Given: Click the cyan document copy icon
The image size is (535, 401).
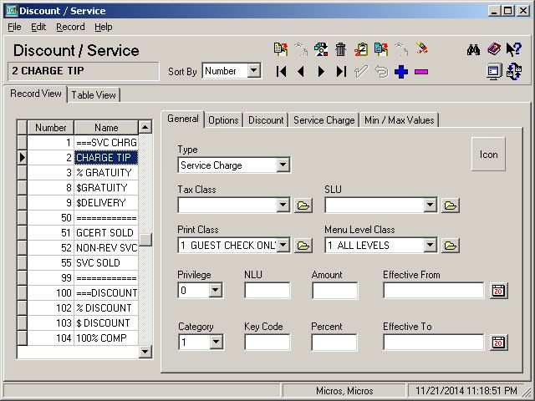Looking at the screenshot, I should pos(381,49).
